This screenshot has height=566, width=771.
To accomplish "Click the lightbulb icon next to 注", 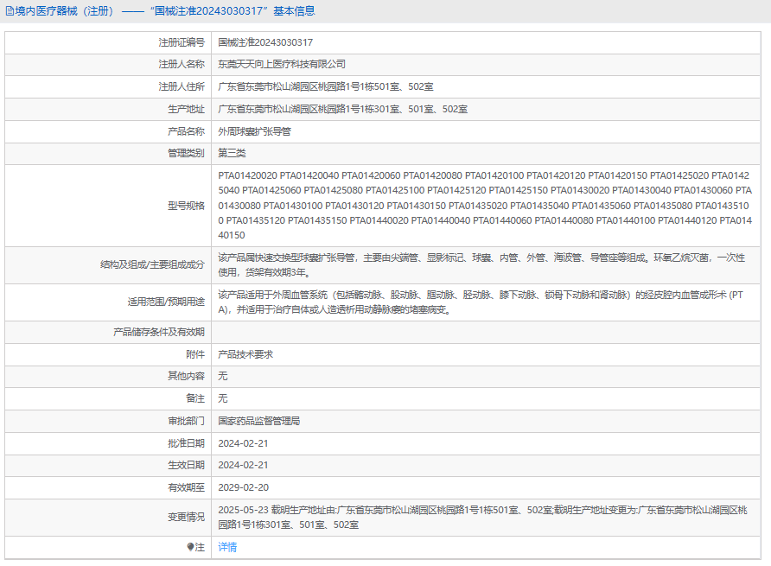I will tap(191, 547).
